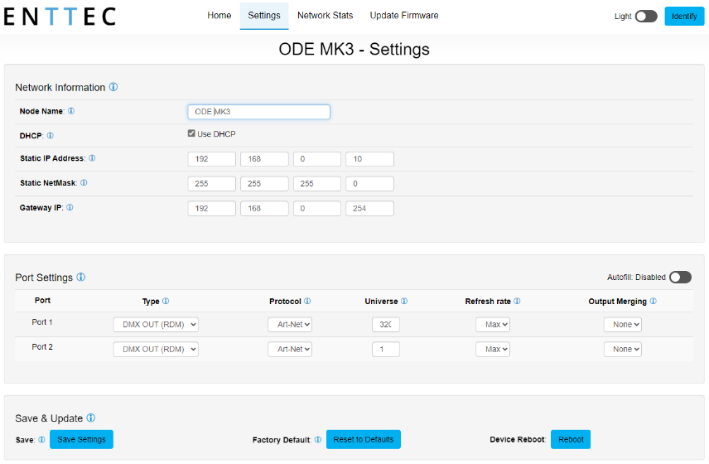Click the ODE MK3 - Settings heading
Viewport: 709px width, 464px height.
354,49
